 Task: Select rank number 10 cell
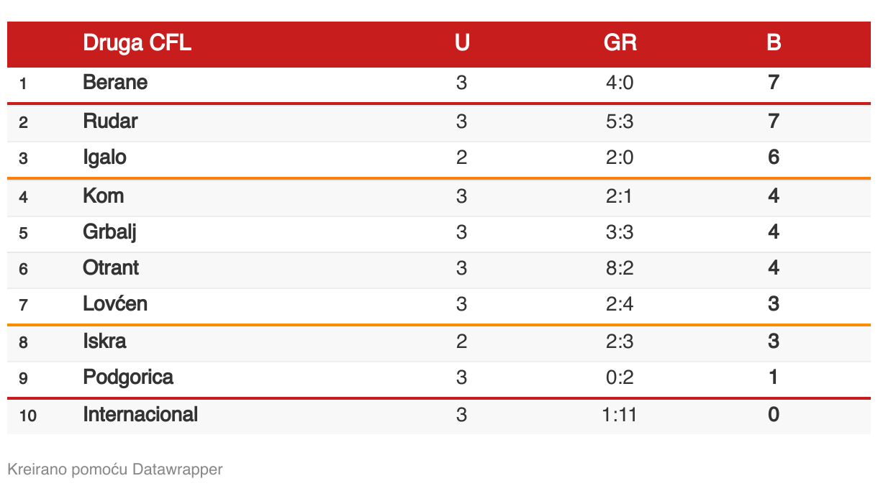[28, 416]
